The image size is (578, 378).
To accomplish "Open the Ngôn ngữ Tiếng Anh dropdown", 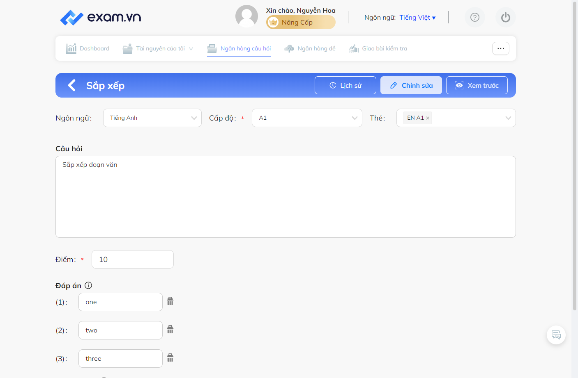I will pos(152,118).
